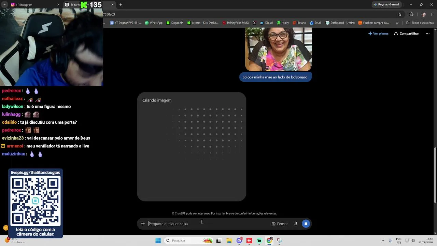The image size is (437, 246).
Task: Open the Email bookmark
Action: (315, 23)
